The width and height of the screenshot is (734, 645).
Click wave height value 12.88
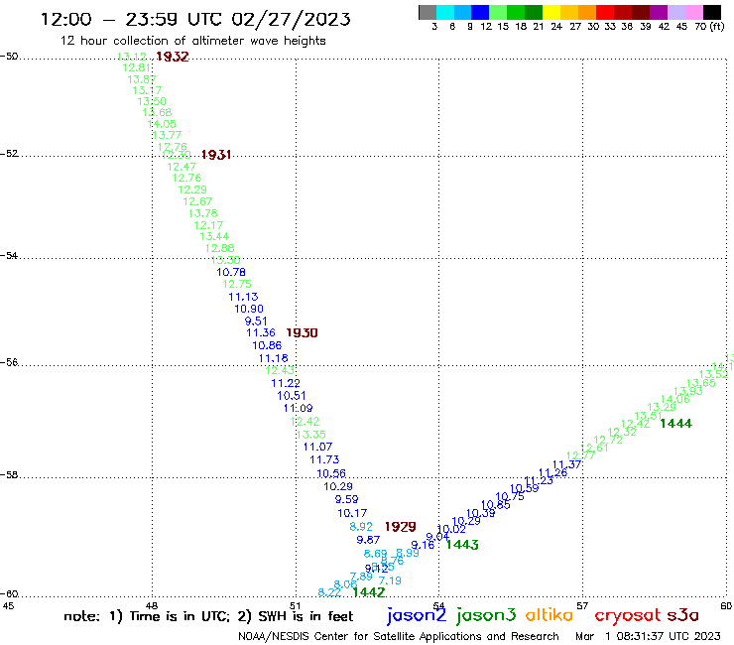[220, 248]
